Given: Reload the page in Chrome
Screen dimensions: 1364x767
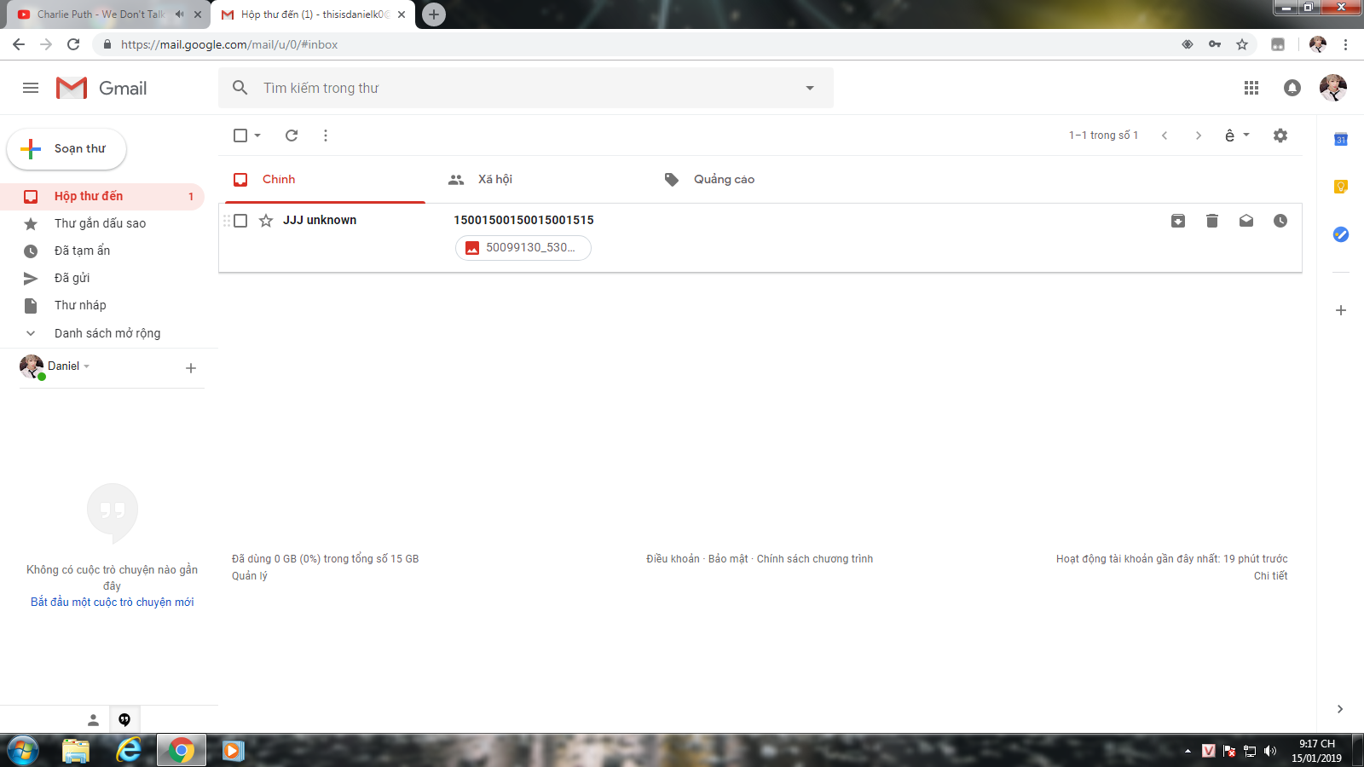Looking at the screenshot, I should [x=73, y=44].
